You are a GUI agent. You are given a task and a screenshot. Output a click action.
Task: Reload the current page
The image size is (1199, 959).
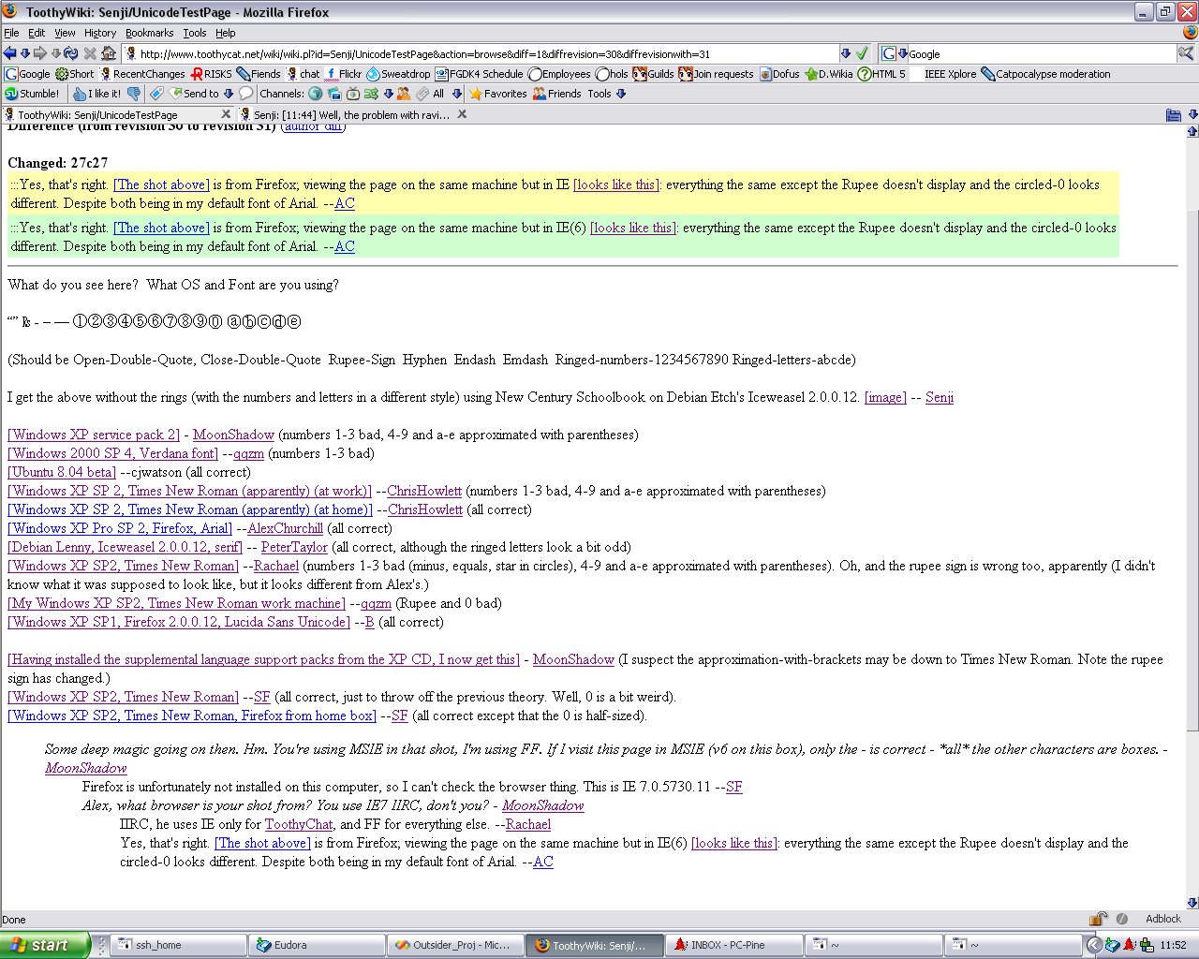pos(70,53)
